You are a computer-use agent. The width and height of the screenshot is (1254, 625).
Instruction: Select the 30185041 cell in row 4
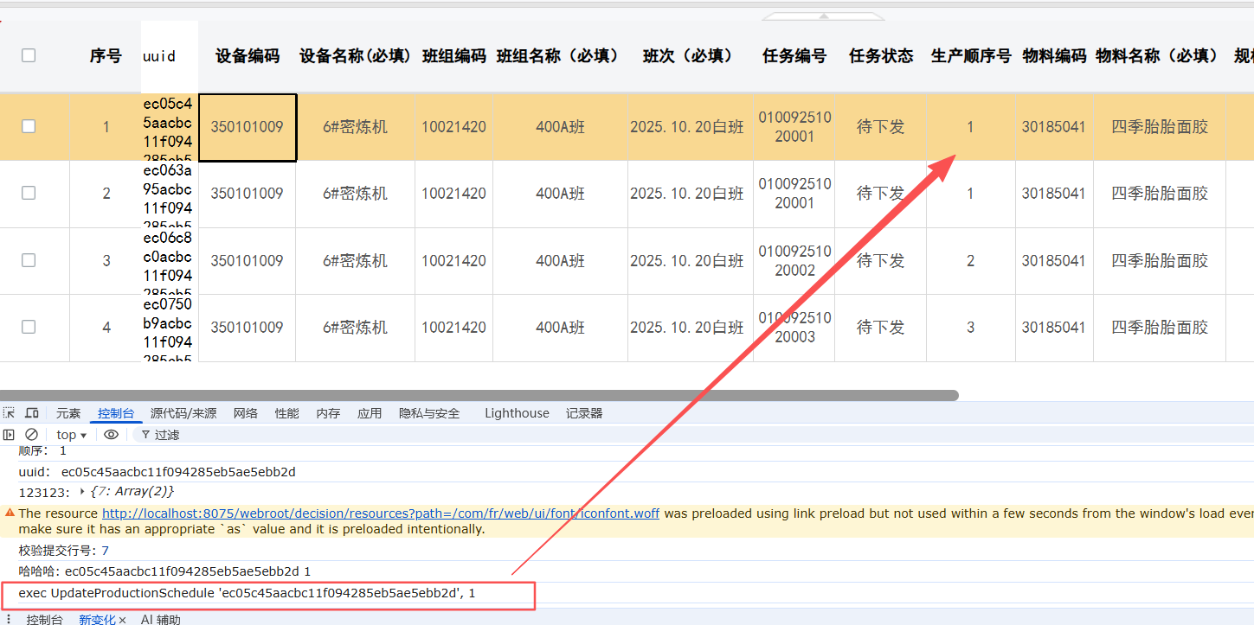[x=1054, y=327]
